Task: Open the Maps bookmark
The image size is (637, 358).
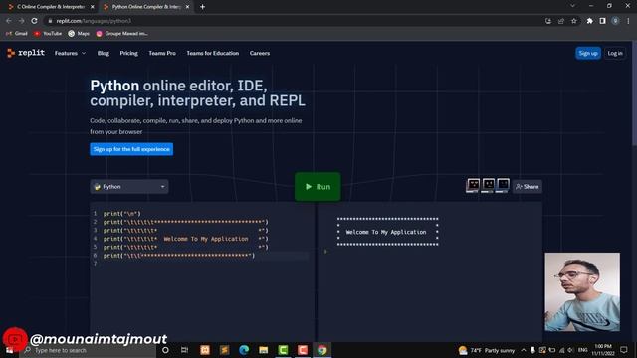Action: coord(79,34)
